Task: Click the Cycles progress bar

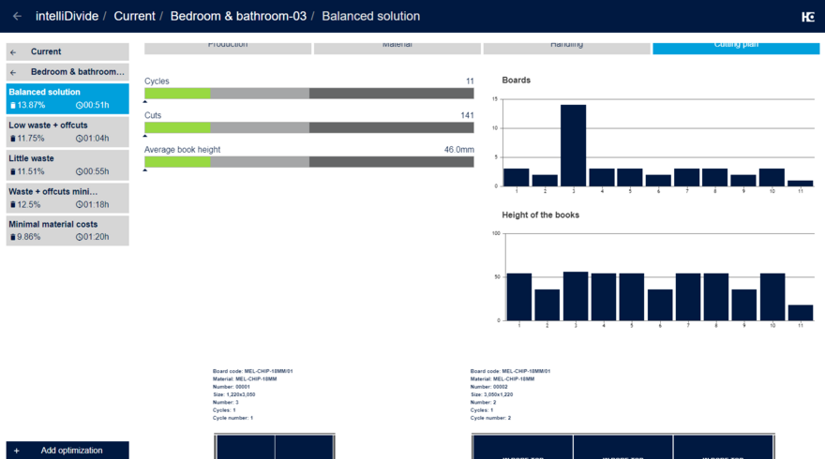Action: click(x=309, y=94)
